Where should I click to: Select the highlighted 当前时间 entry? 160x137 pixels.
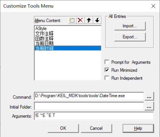click(68, 48)
